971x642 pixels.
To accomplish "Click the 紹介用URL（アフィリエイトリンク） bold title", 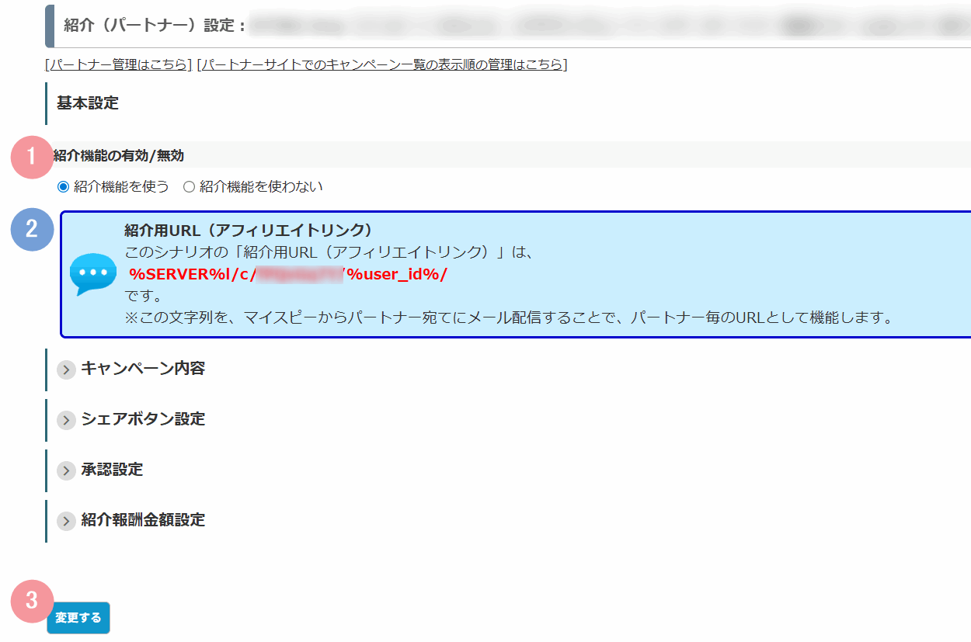I will 249,231.
